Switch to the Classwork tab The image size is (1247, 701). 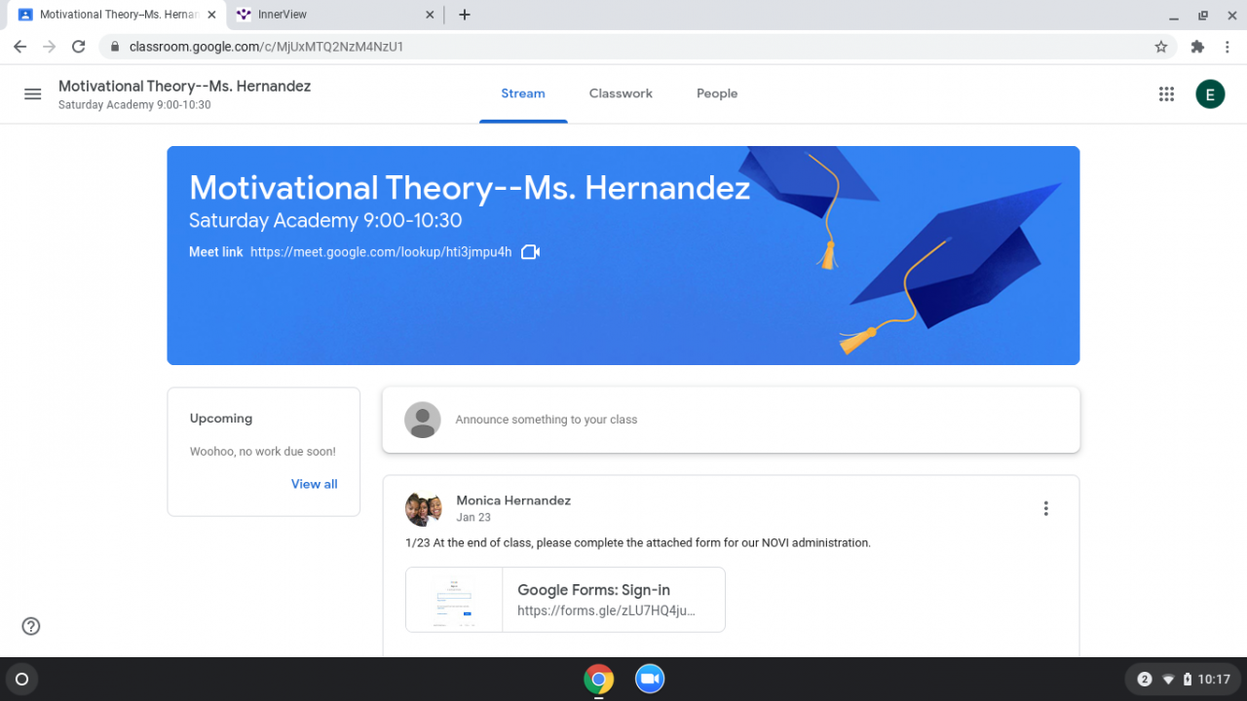[x=621, y=94]
